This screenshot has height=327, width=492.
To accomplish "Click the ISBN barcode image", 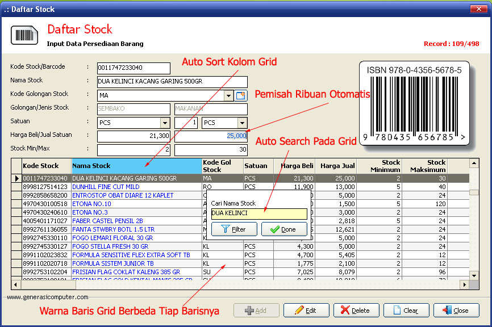I will click(x=414, y=105).
